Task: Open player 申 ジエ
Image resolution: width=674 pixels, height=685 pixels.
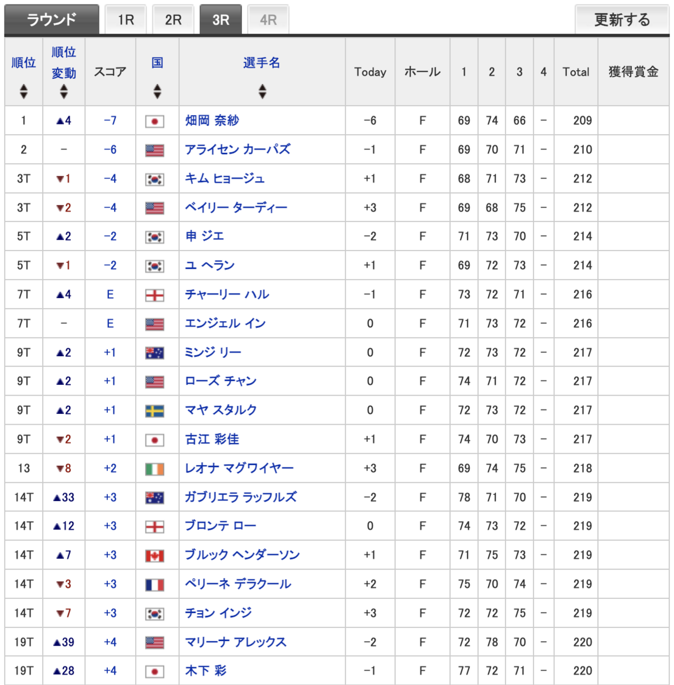Action: pyautogui.click(x=204, y=236)
